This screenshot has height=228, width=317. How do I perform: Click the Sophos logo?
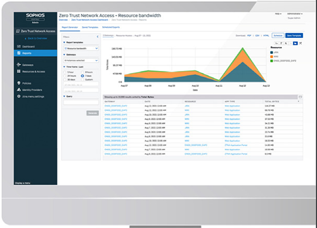coord(36,15)
